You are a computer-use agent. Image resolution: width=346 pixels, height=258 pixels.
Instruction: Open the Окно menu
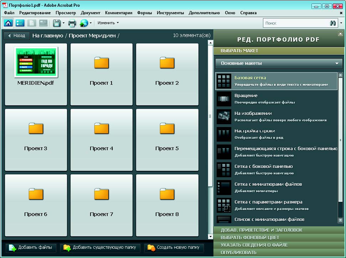[x=230, y=13]
